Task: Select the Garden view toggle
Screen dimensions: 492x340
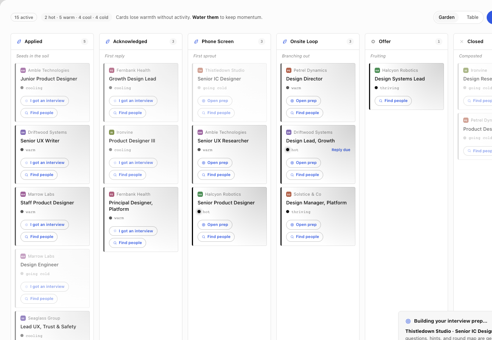Action: [x=447, y=17]
